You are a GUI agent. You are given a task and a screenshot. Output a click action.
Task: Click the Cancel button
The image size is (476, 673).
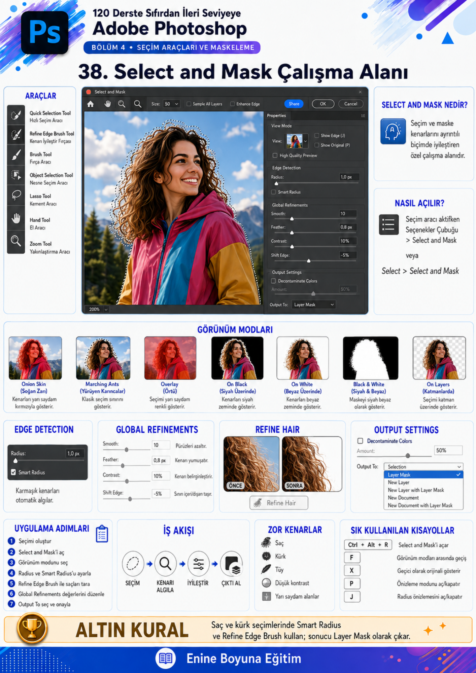(x=350, y=104)
